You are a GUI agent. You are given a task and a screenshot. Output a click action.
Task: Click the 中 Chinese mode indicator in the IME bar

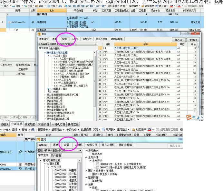(194, 117)
